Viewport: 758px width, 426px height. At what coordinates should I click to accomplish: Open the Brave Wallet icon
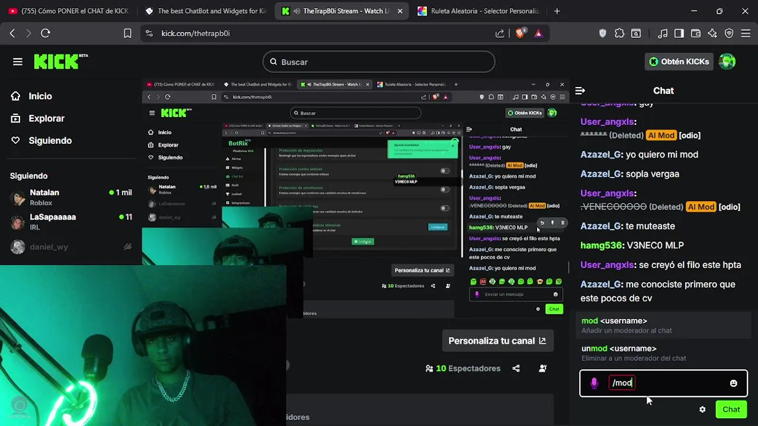coord(696,34)
